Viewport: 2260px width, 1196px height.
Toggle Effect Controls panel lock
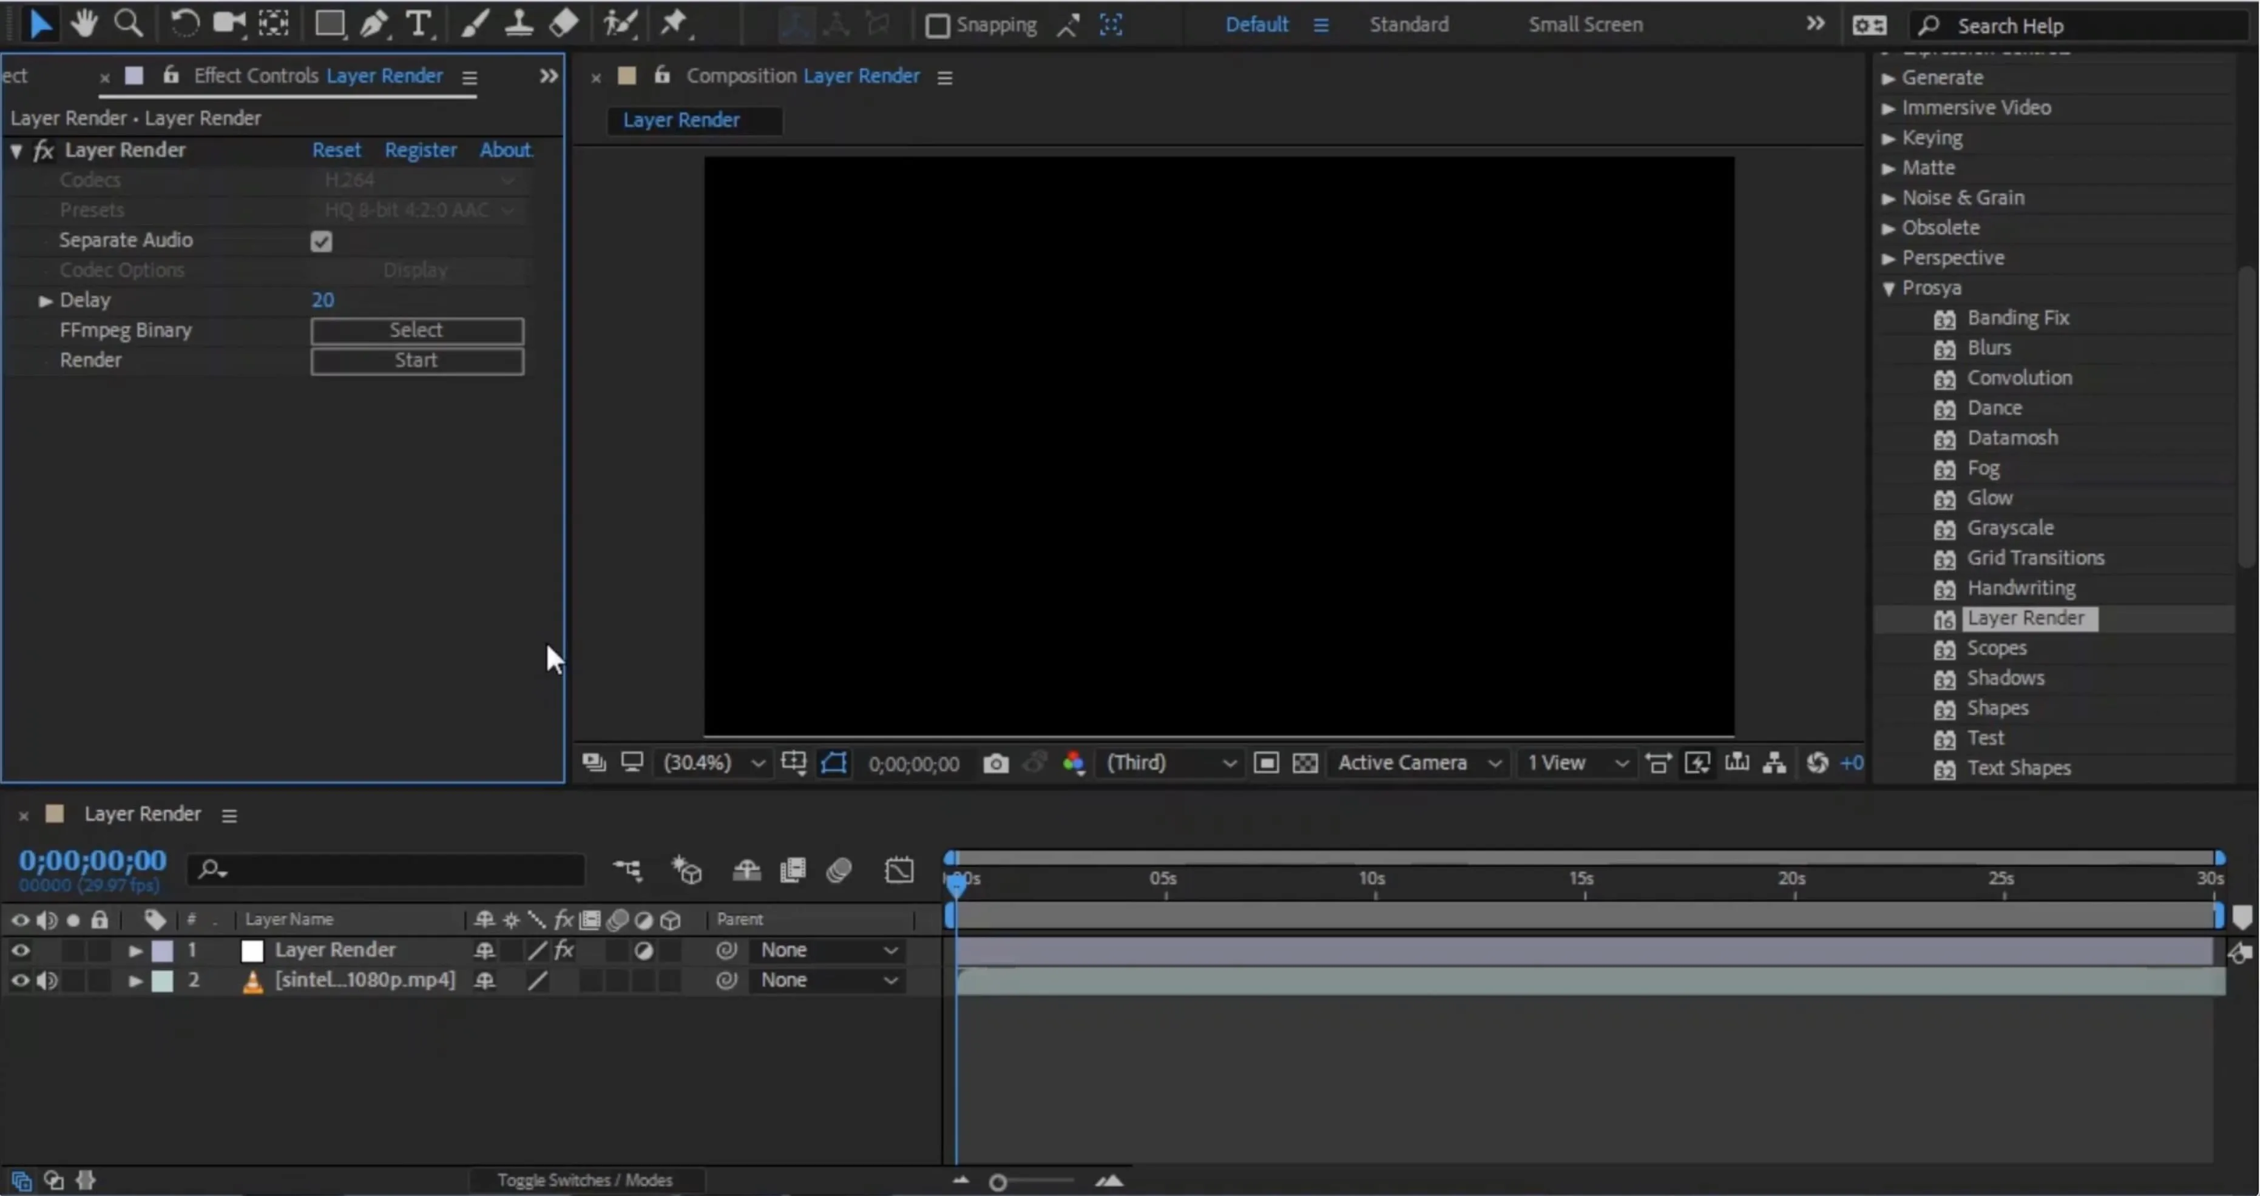coord(171,75)
